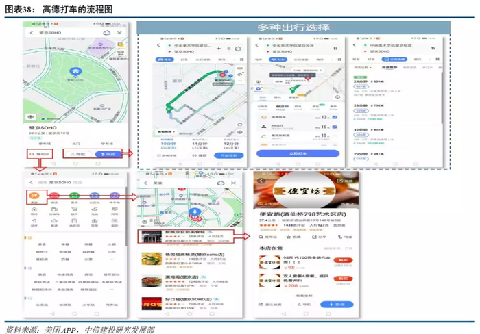This screenshot has height=334, width=480.
Task: Tap the orange 美食 category icon
Action: pos(34,196)
